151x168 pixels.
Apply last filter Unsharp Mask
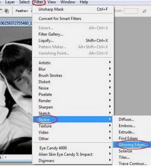[x=73, y=9]
